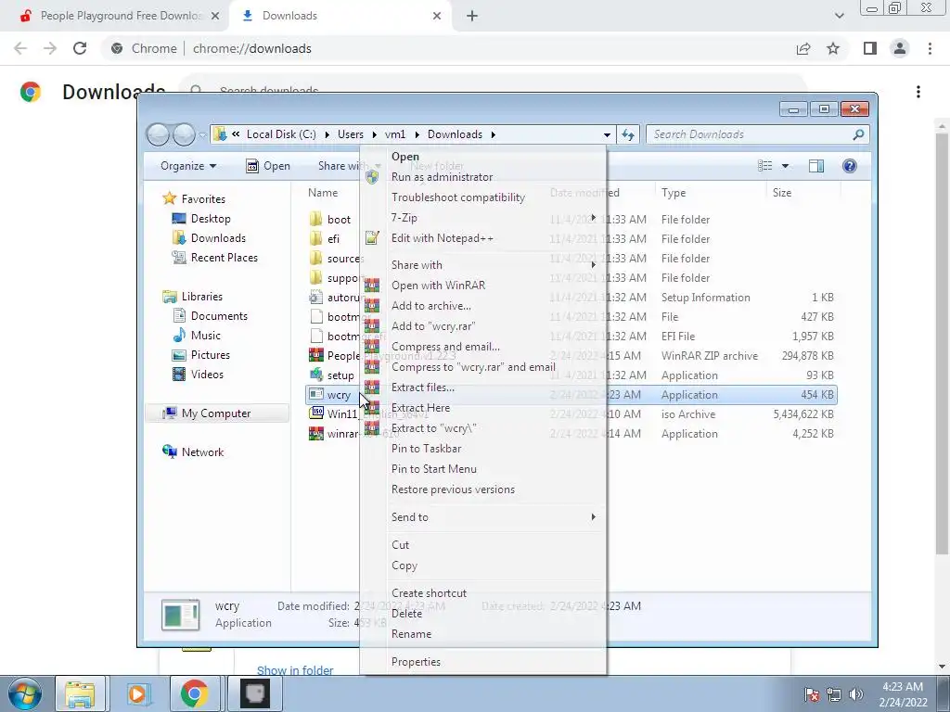
Task: Expand the vm1 breadcrumb arrow
Action: pyautogui.click(x=417, y=134)
